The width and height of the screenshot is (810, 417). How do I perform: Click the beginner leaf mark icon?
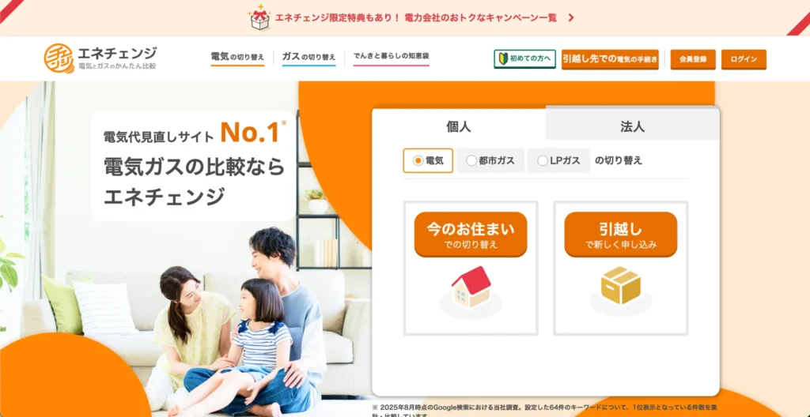(x=502, y=59)
